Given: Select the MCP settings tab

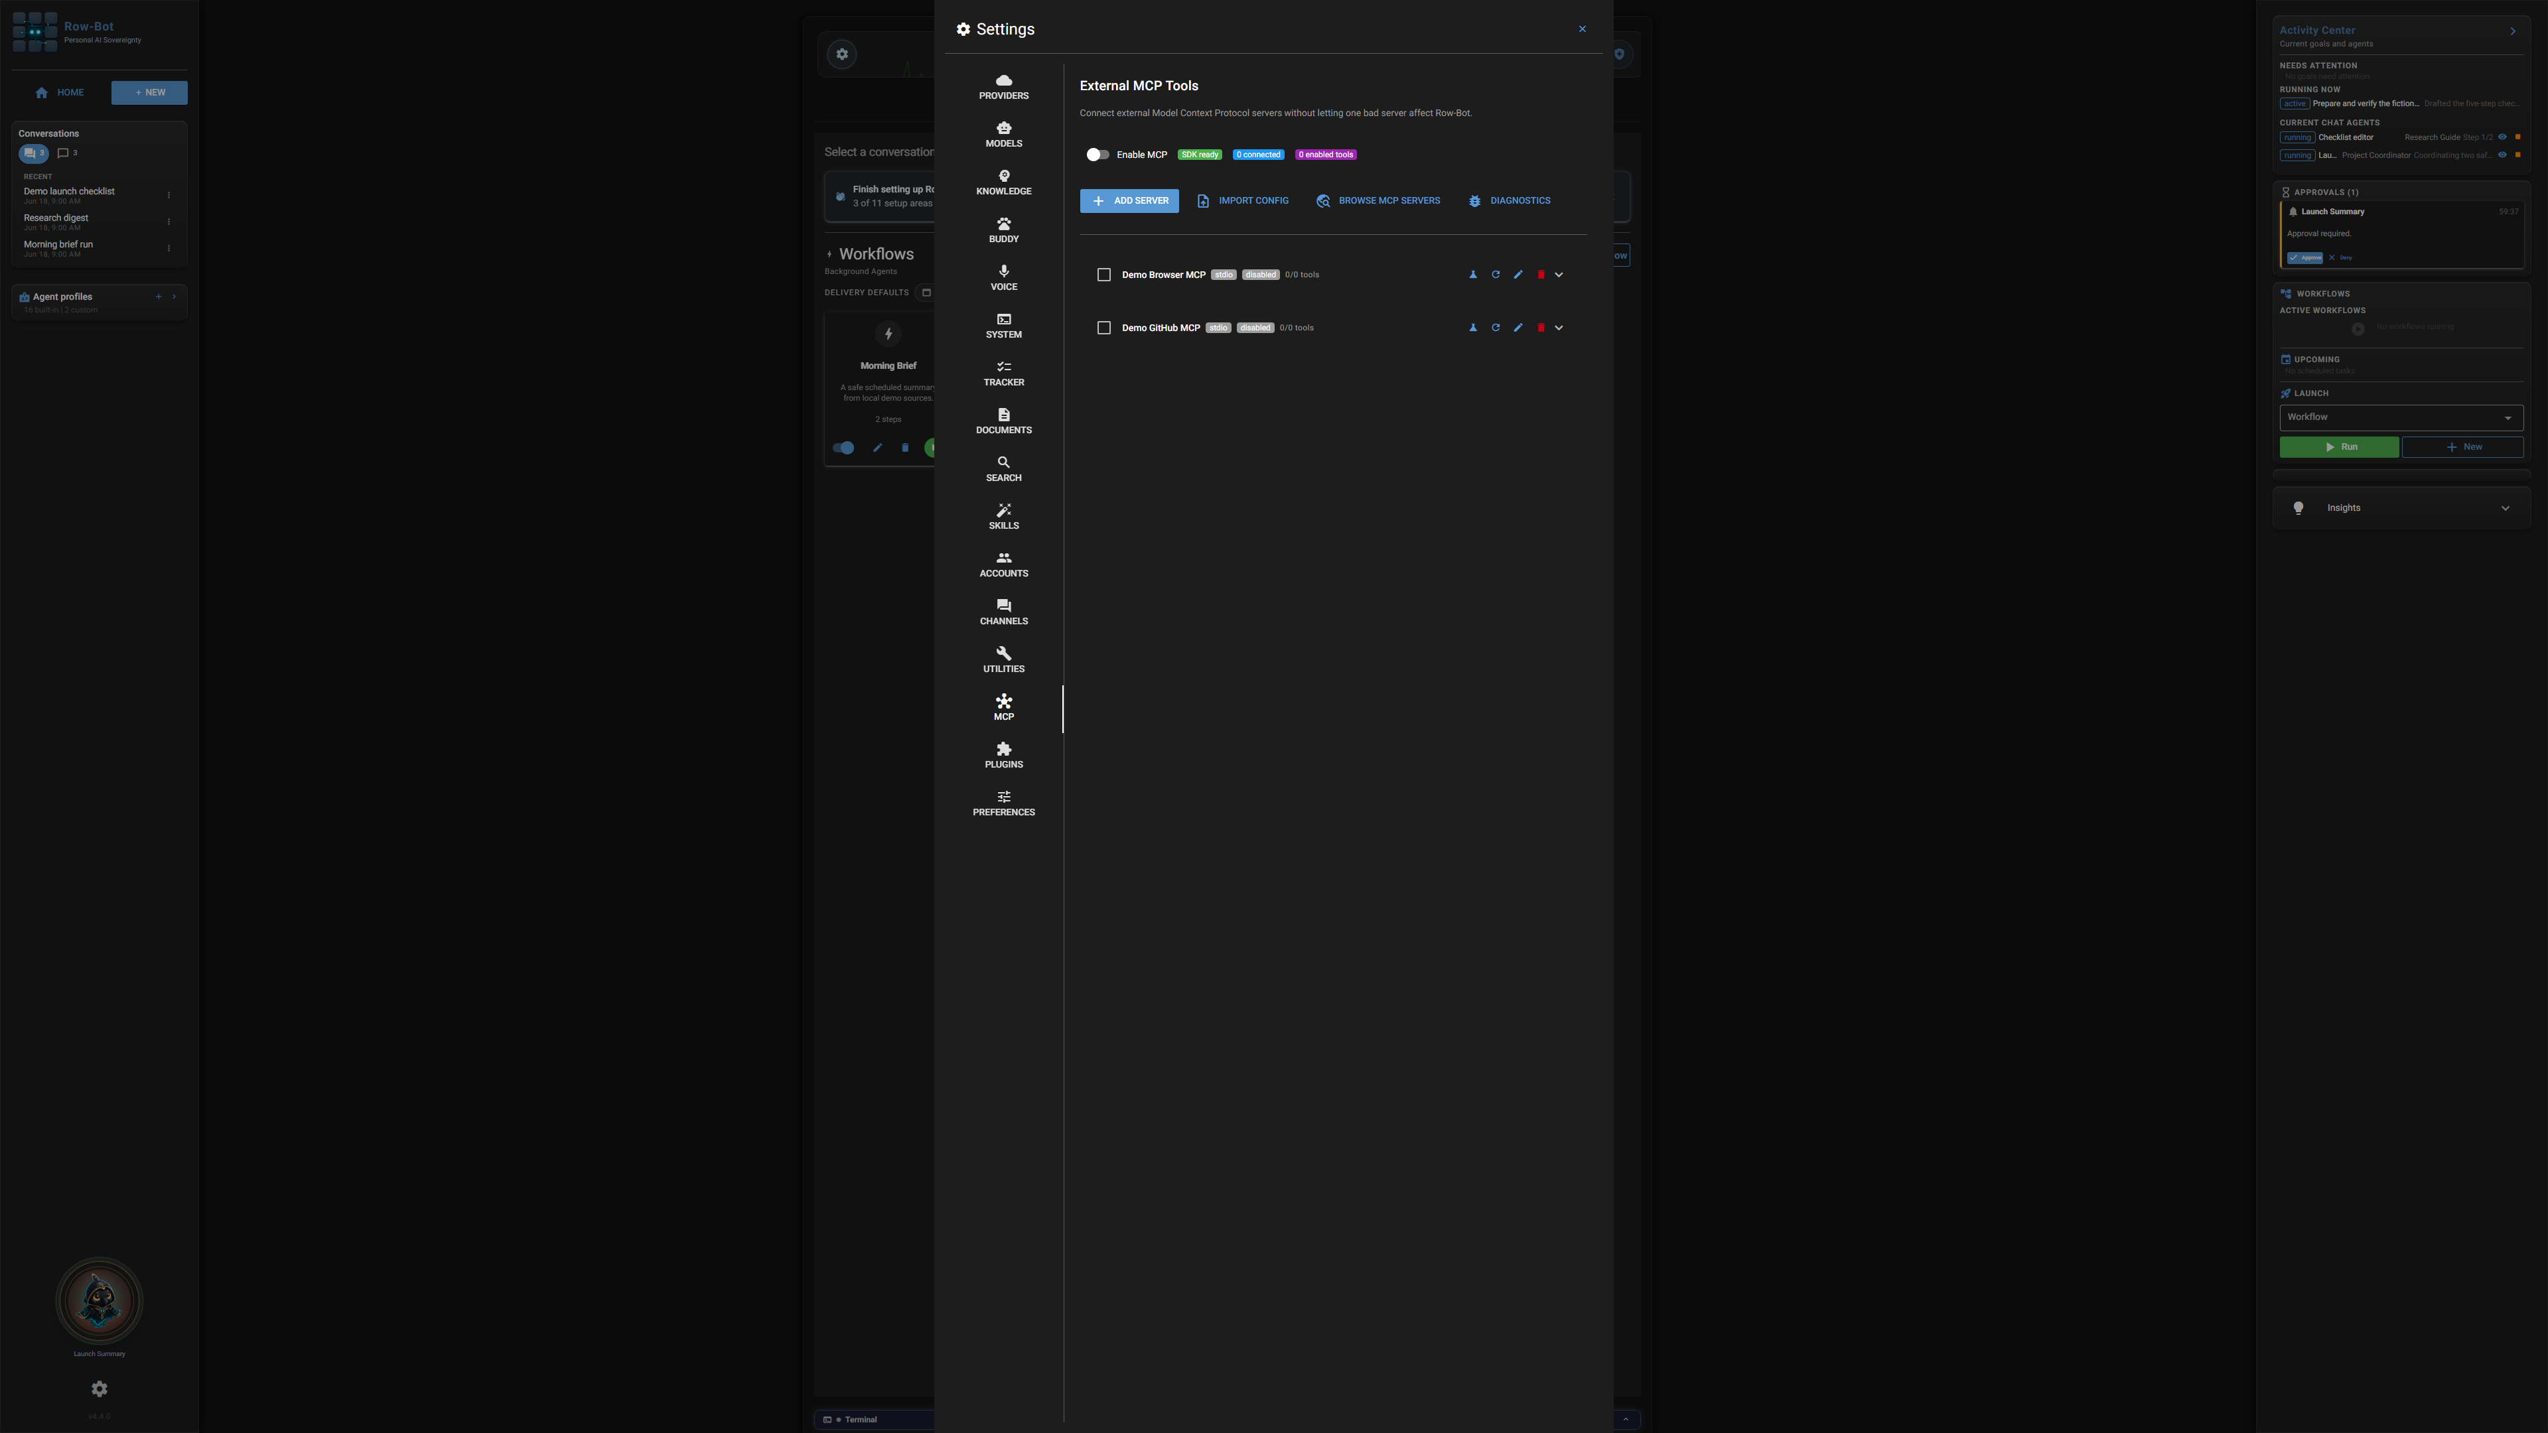Looking at the screenshot, I should pyautogui.click(x=1003, y=709).
